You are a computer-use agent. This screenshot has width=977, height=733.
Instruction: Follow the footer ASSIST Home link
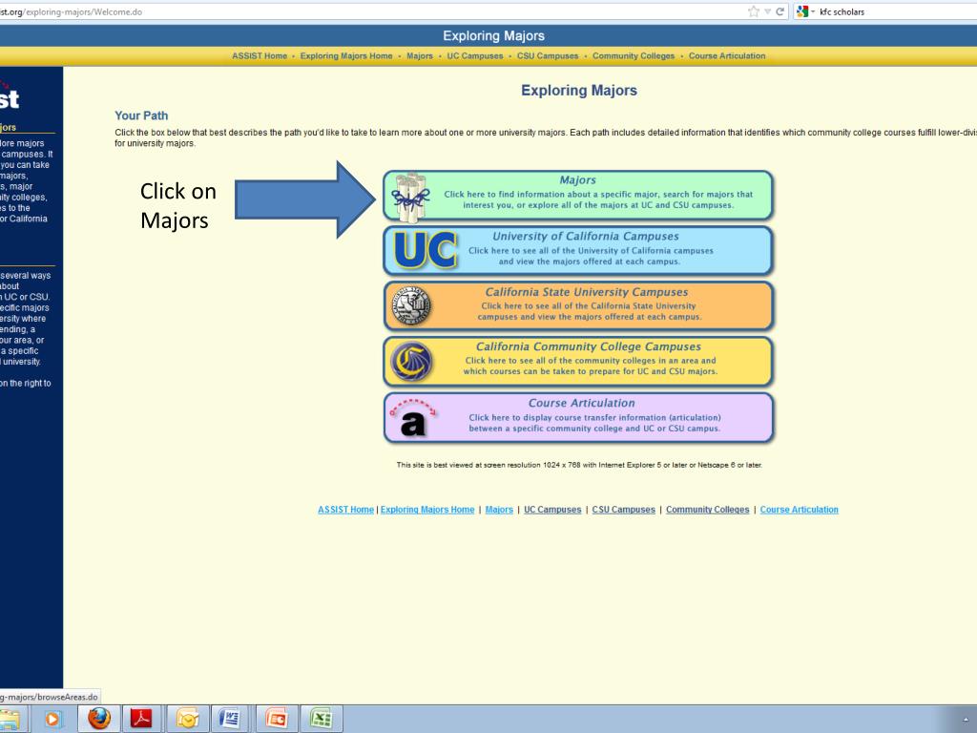(345, 510)
